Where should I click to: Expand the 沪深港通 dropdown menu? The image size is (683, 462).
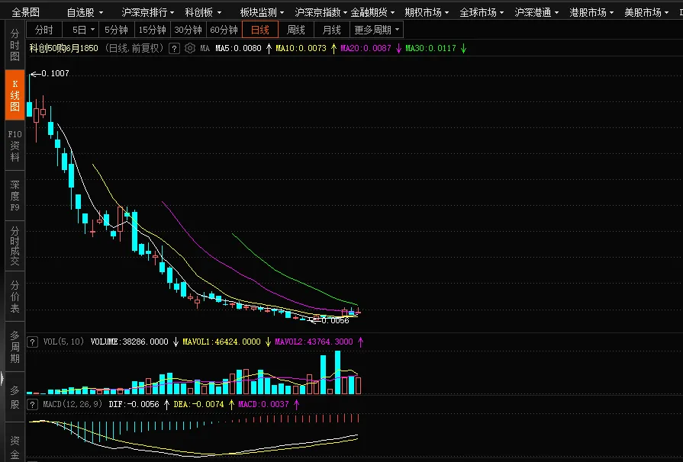click(536, 12)
